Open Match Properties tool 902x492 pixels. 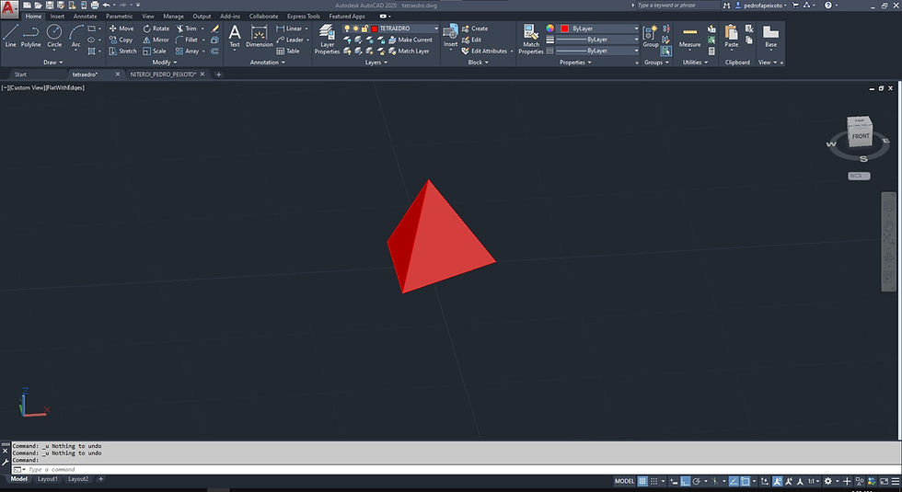pos(531,40)
